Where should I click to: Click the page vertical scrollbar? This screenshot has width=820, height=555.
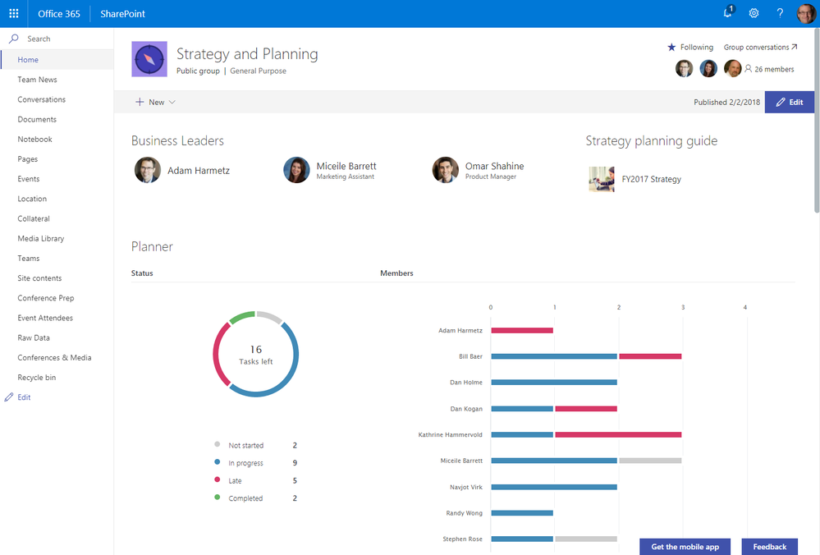click(x=817, y=121)
